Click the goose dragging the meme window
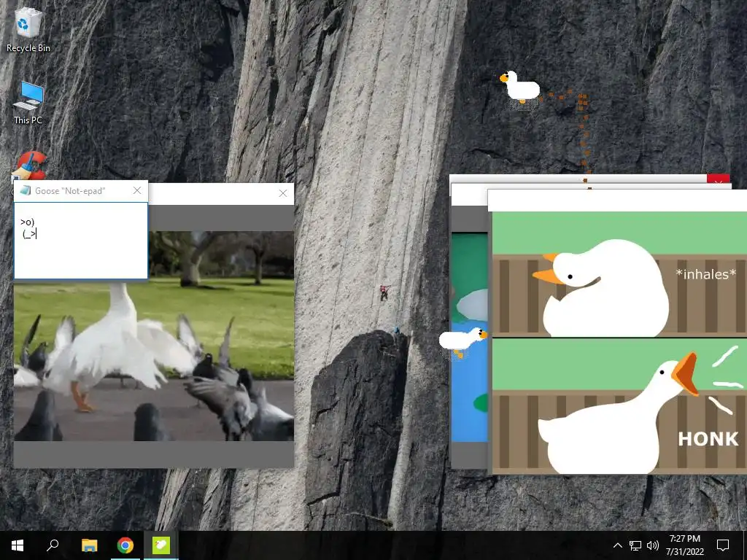 click(x=462, y=341)
